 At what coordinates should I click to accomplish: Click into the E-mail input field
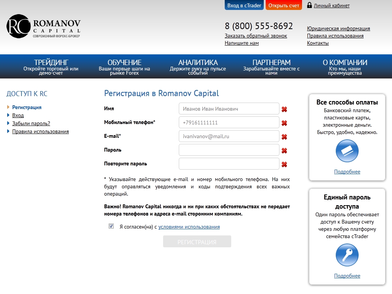(229, 136)
